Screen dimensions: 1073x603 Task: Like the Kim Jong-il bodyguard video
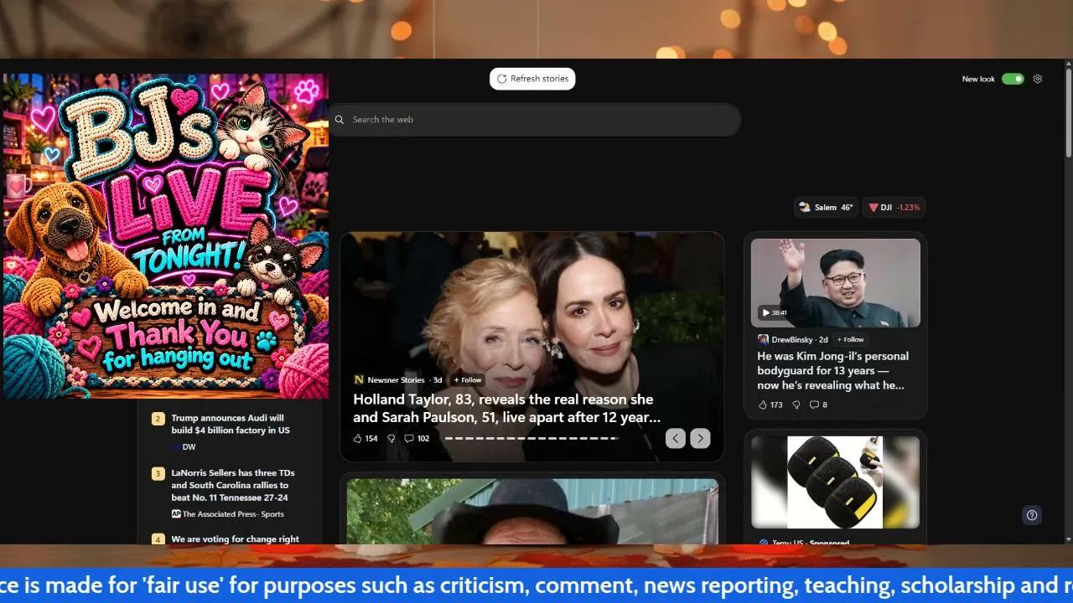(763, 405)
